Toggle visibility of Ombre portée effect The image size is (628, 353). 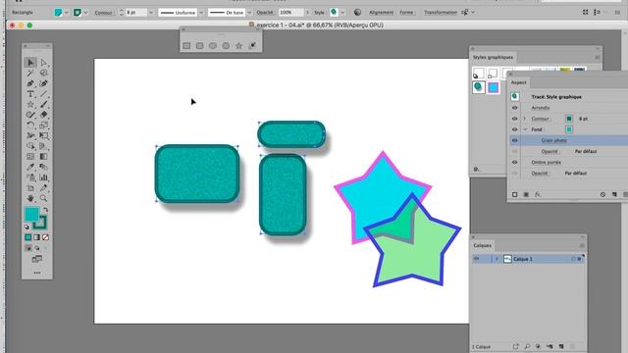[x=514, y=162]
